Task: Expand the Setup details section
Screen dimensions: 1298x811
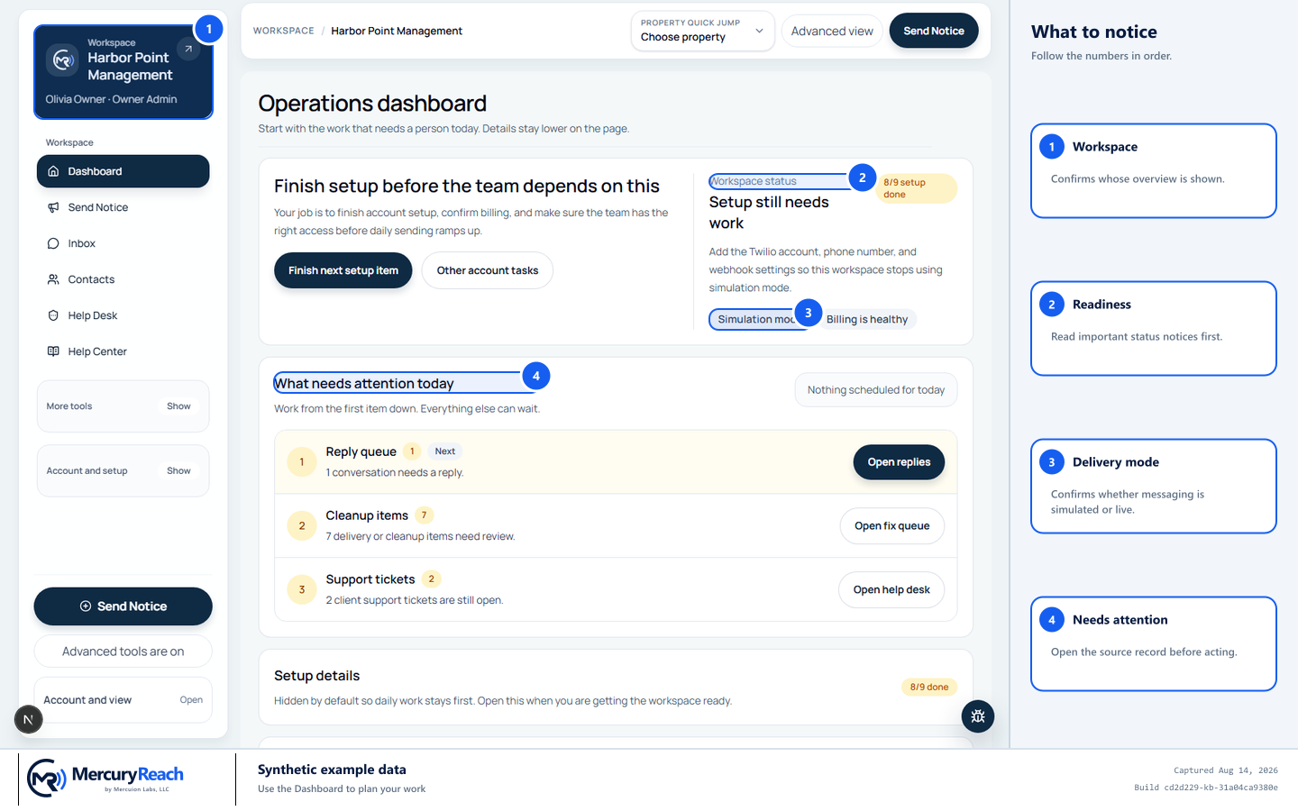Action: (616, 688)
